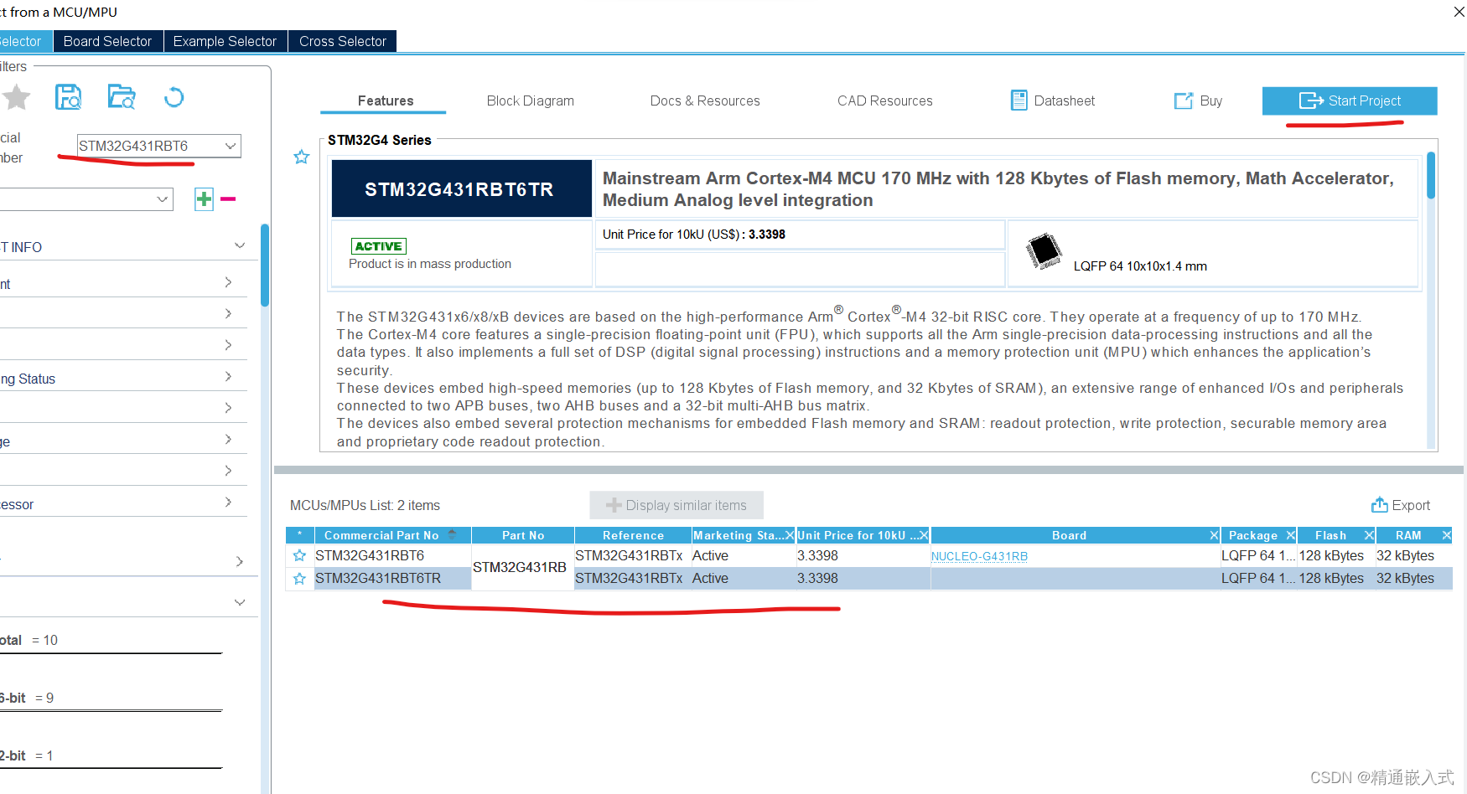Screen dimensions: 1467x794
Task: Switch to the Cross Selector tab
Action: pyautogui.click(x=342, y=41)
